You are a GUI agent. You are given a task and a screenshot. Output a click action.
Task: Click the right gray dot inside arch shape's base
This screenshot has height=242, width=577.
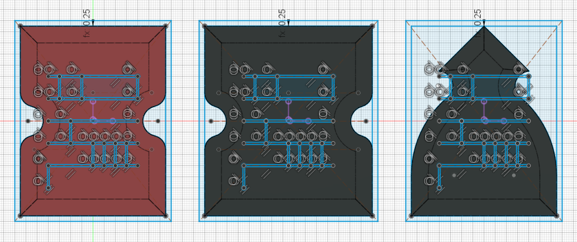click(x=514, y=175)
